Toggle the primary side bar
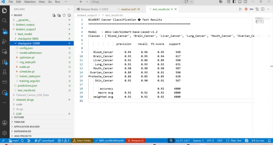Screen dimensions: 273x145 (x=234, y=2)
